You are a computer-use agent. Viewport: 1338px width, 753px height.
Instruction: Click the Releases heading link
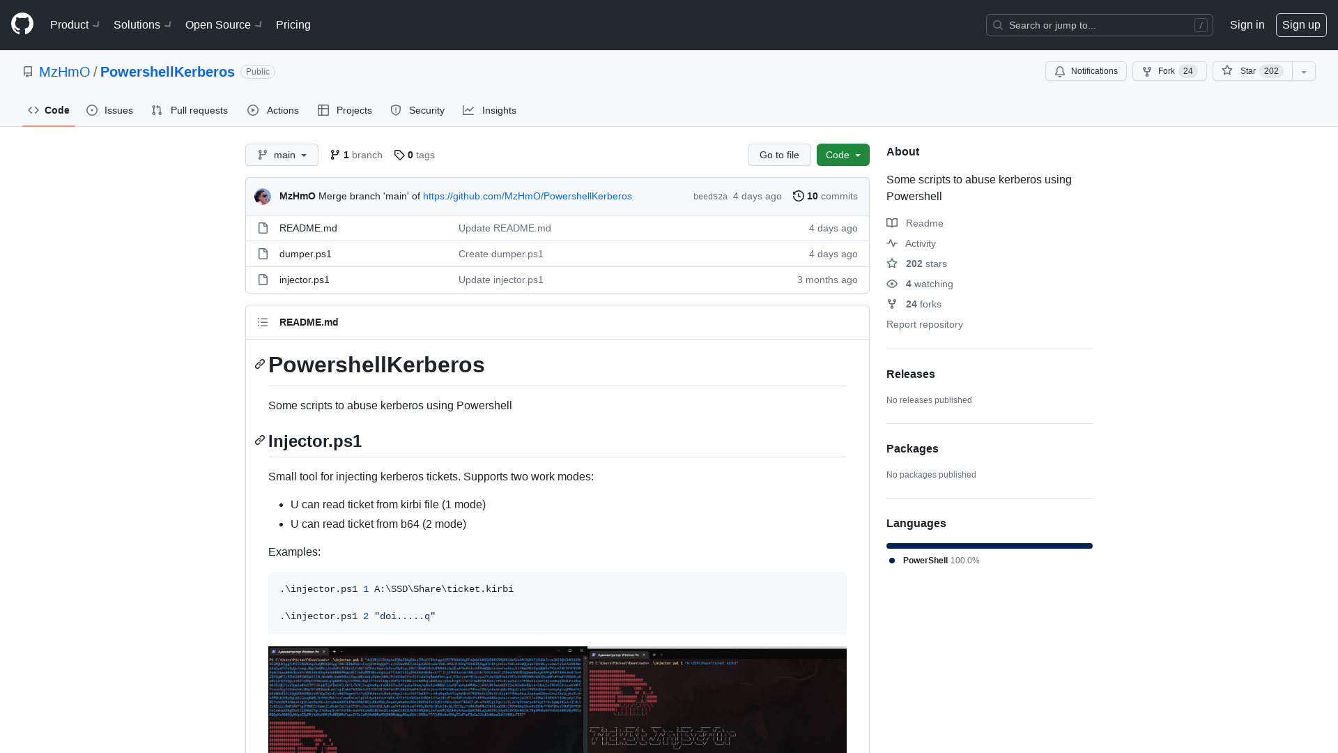[911, 374]
